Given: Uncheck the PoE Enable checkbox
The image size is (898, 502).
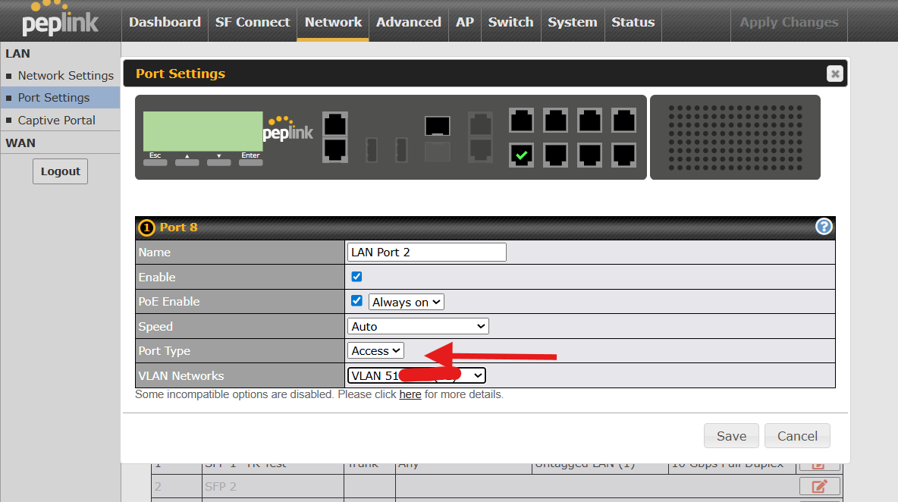Looking at the screenshot, I should coord(357,301).
